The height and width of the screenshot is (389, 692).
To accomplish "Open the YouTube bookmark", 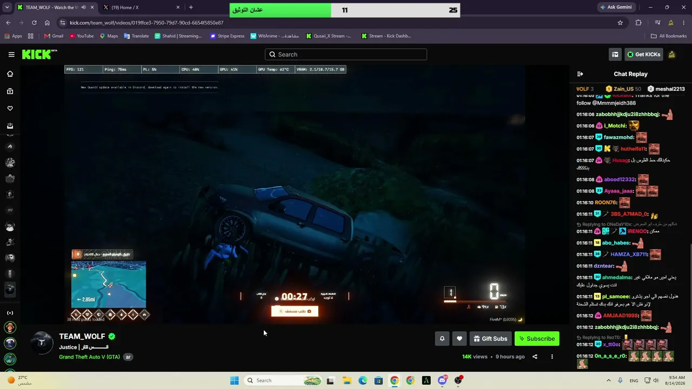I will 81,36.
